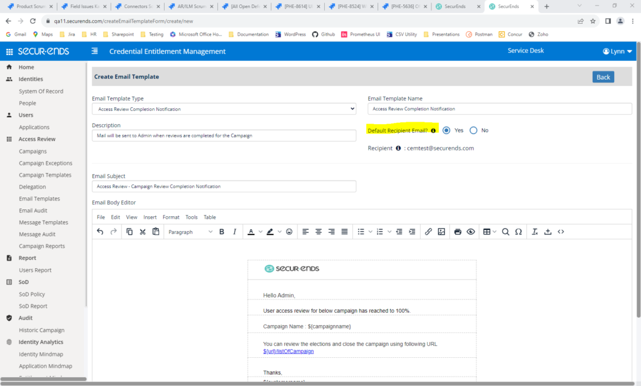The image size is (641, 386).
Task: Click the Recipient info icon
Action: pos(398,148)
